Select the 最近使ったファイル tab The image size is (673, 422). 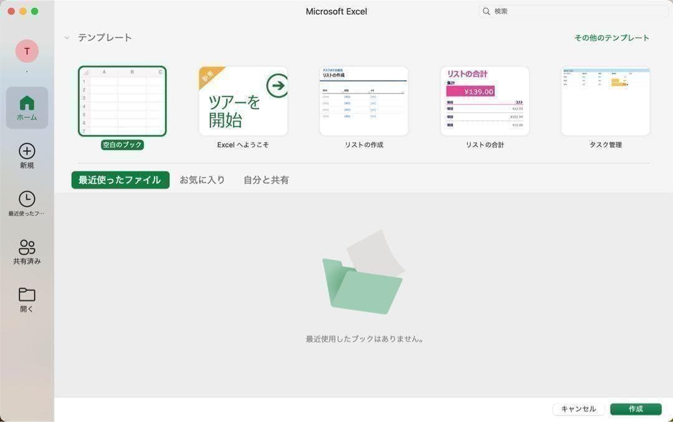(120, 180)
